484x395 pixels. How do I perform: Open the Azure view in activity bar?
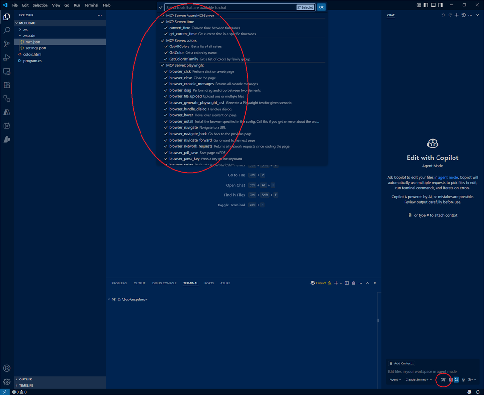(7, 112)
